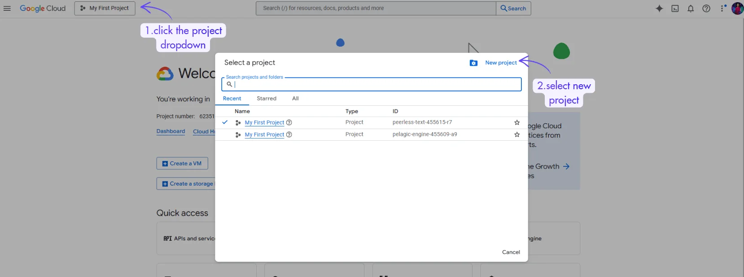Star the peerless-text-455615-r7 project
The height and width of the screenshot is (277, 744).
click(517, 122)
